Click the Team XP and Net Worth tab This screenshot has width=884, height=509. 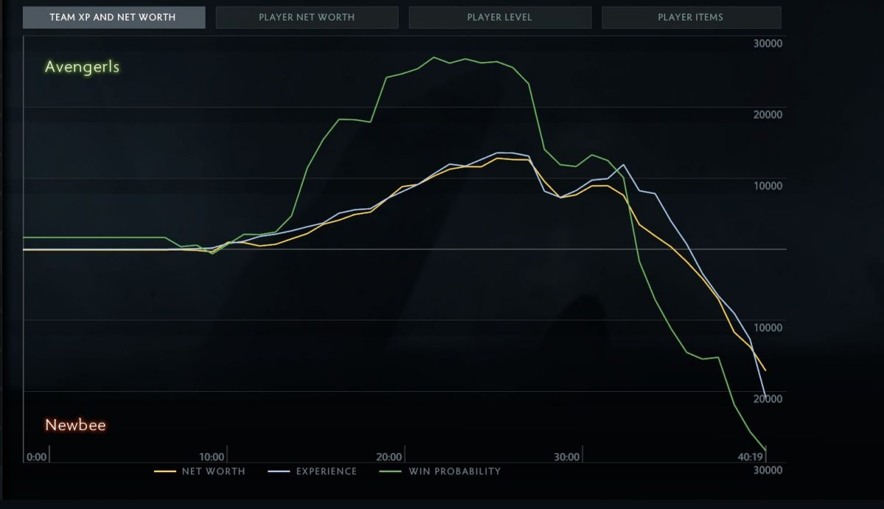[113, 17]
